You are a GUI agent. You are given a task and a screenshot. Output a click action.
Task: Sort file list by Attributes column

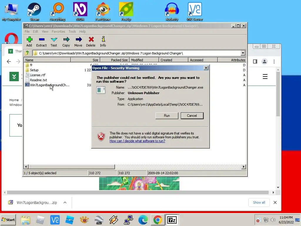click(232, 60)
